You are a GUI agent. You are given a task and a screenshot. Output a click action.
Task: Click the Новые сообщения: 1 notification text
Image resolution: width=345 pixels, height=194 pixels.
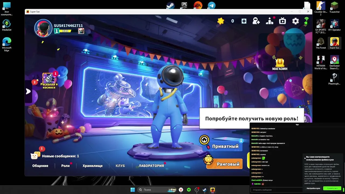click(x=60, y=156)
